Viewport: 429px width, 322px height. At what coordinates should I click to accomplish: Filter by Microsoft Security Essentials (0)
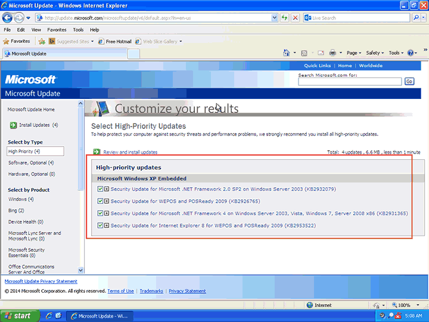point(26,253)
